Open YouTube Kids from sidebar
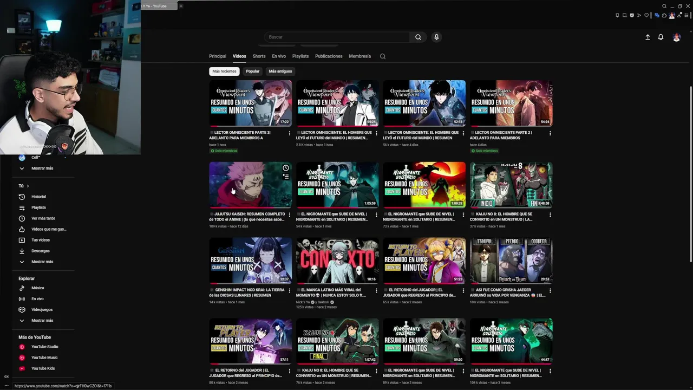This screenshot has width=693, height=390. (43, 368)
